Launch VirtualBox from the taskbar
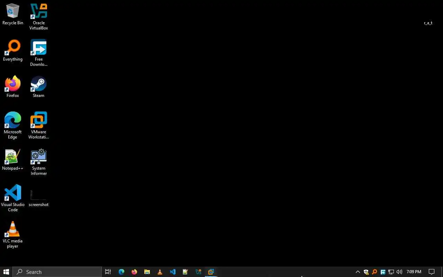The height and width of the screenshot is (277, 443). [x=198, y=272]
